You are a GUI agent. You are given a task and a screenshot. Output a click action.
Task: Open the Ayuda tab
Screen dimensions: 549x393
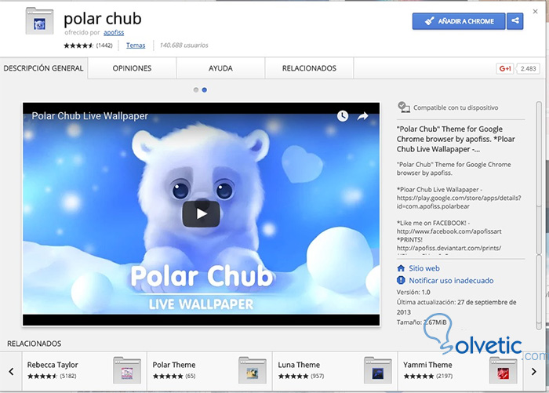[x=220, y=68]
